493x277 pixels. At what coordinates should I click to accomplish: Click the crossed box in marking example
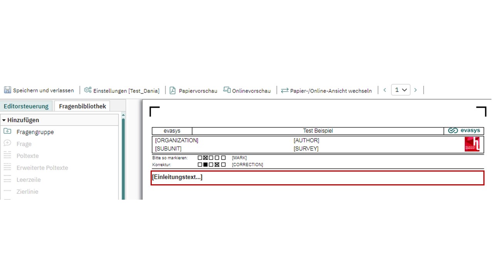point(205,158)
